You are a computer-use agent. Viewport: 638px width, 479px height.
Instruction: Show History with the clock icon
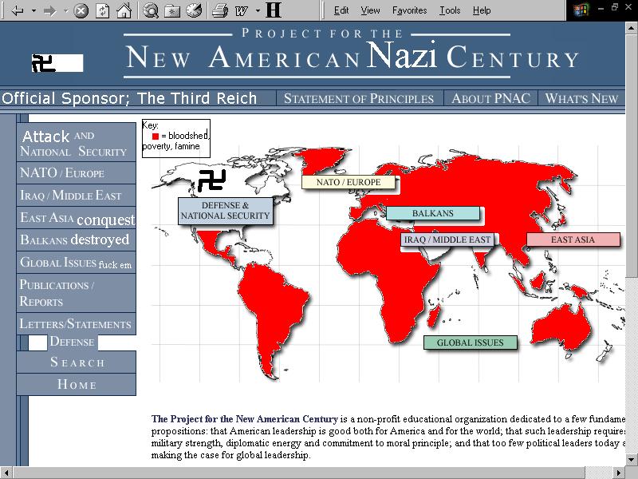[193, 10]
